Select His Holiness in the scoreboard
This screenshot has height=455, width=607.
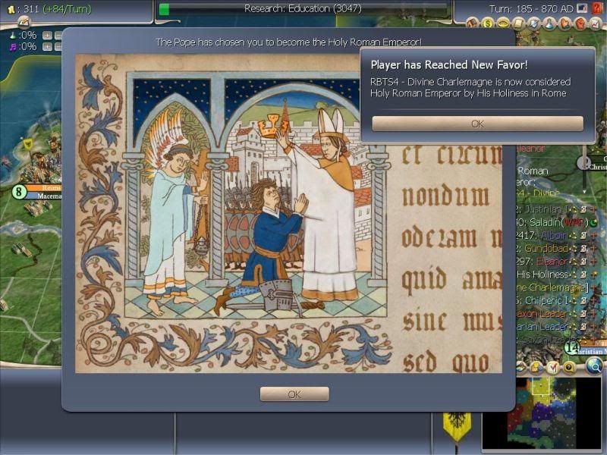click(542, 274)
